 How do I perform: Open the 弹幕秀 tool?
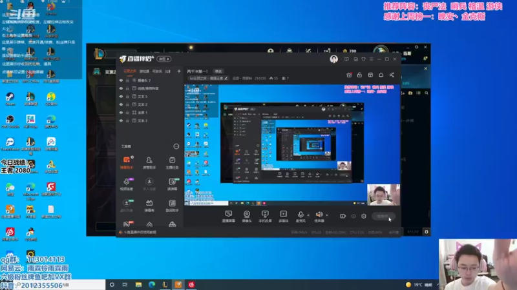149,206
